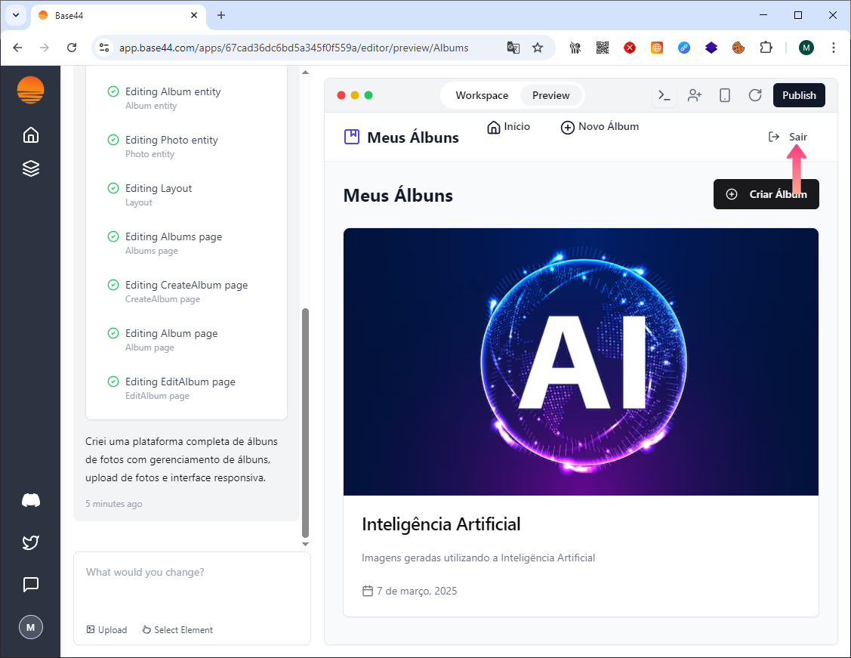Open Twitter bird link in sidebar

click(31, 542)
